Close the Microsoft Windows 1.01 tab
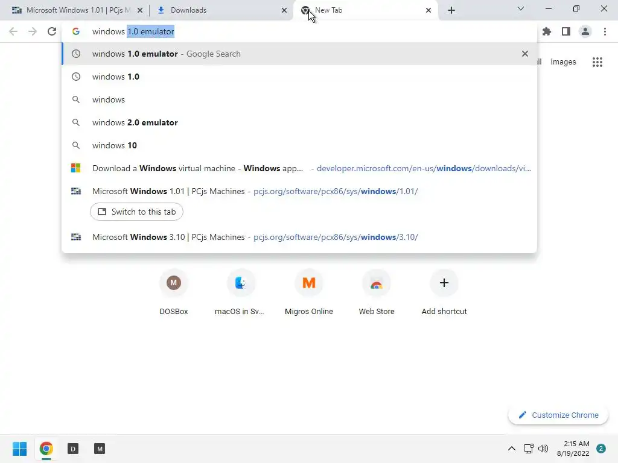 point(140,10)
